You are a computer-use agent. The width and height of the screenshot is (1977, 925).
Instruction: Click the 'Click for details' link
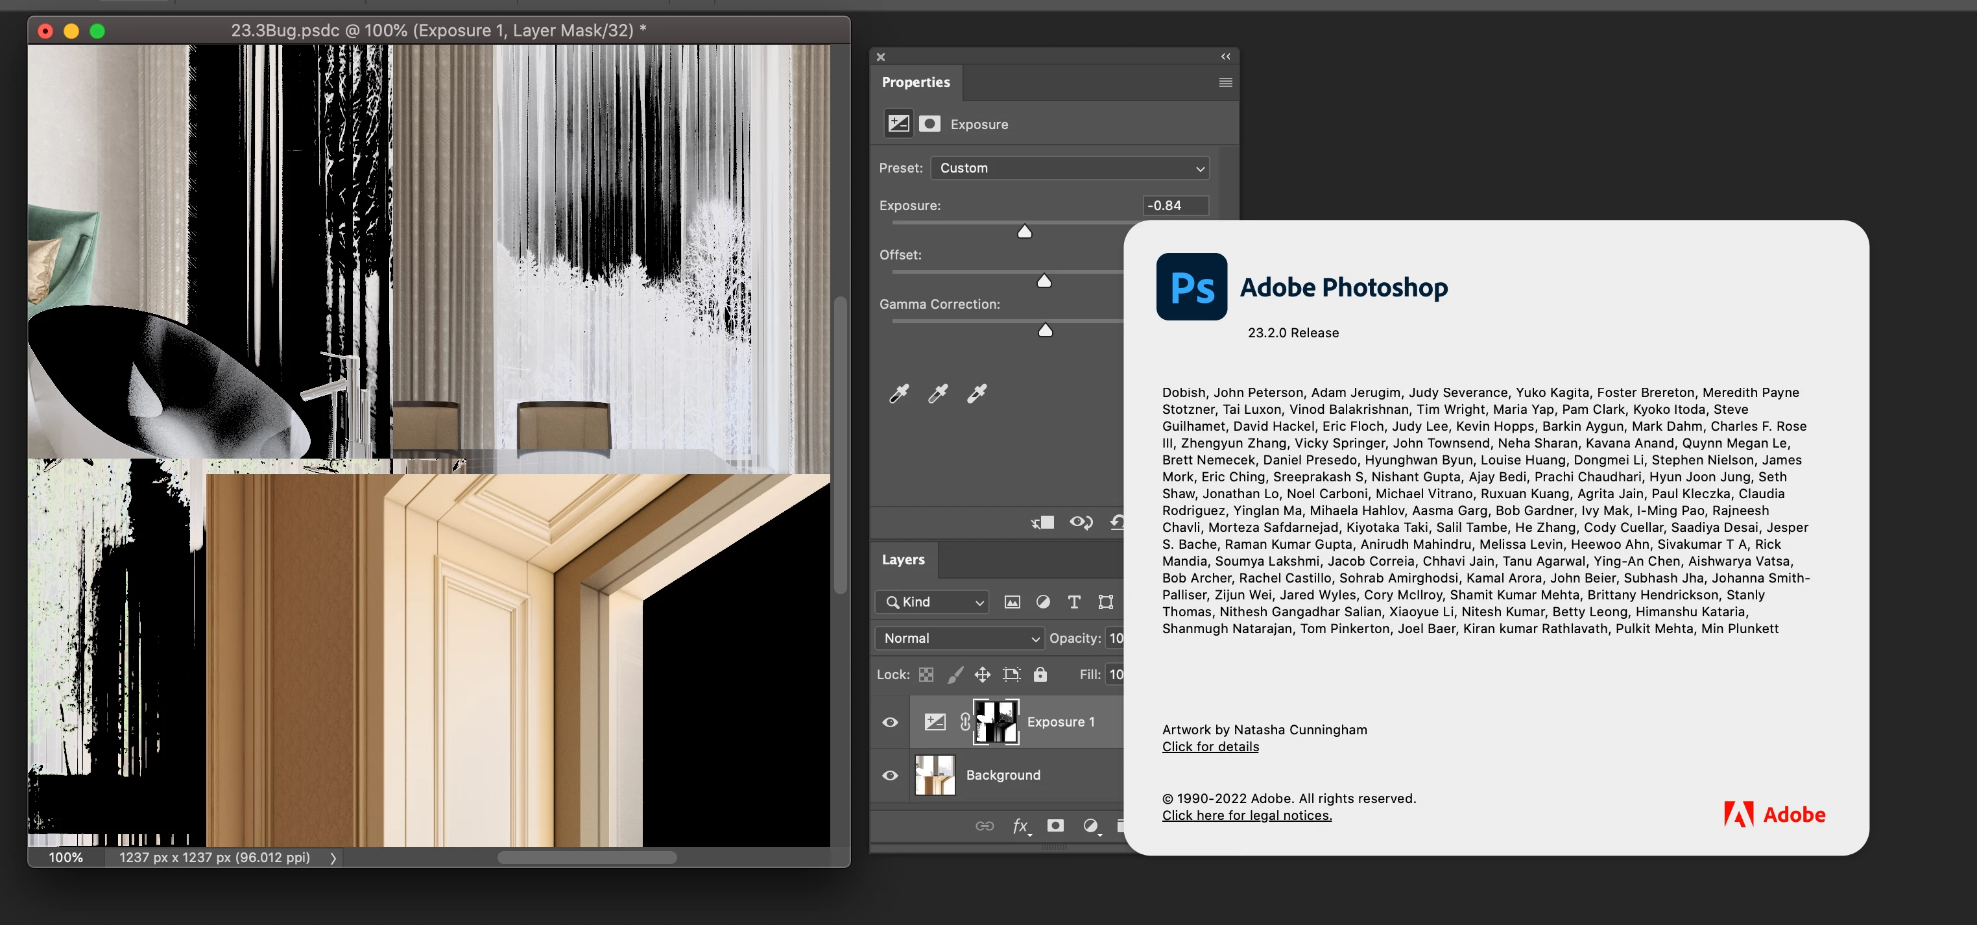(x=1210, y=747)
